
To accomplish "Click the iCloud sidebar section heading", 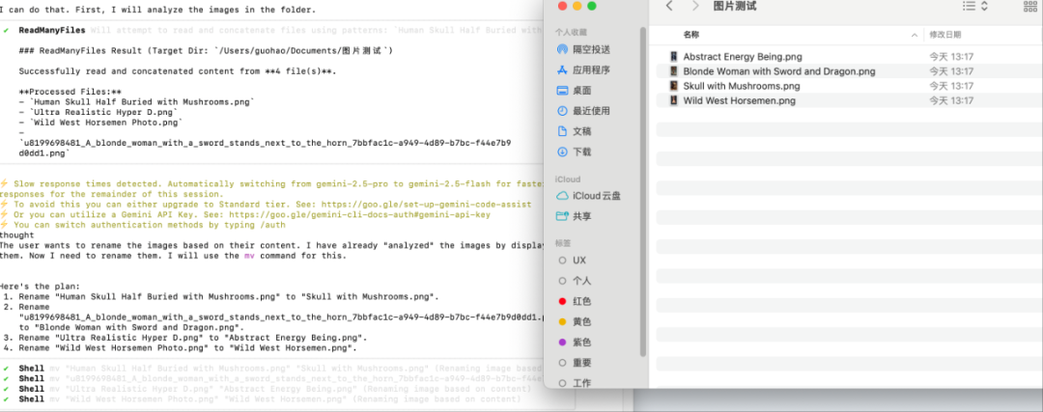I will (568, 179).
